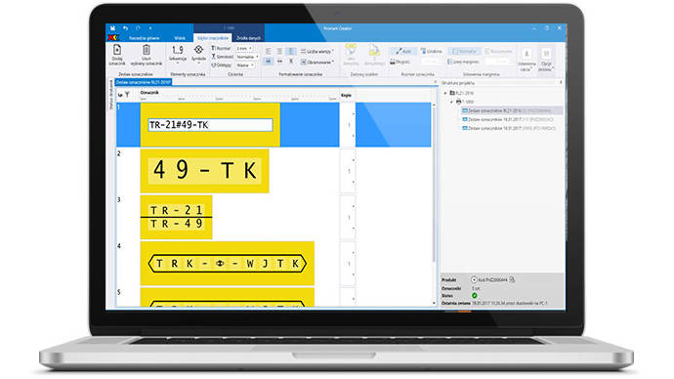The height and width of the screenshot is (379, 674).
Task: Click the Odstępy spacing icon
Action: pos(213,65)
